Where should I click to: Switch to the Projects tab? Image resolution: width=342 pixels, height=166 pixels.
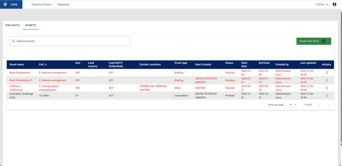pyautogui.click(x=13, y=25)
